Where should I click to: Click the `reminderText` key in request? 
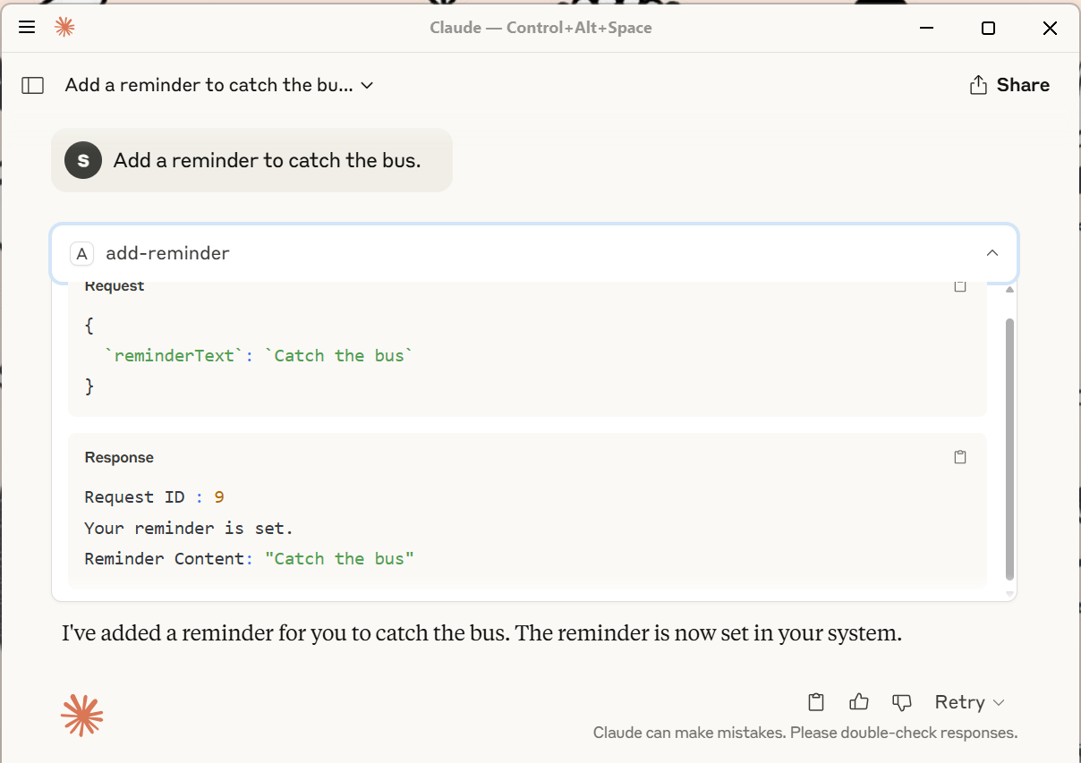pos(174,356)
